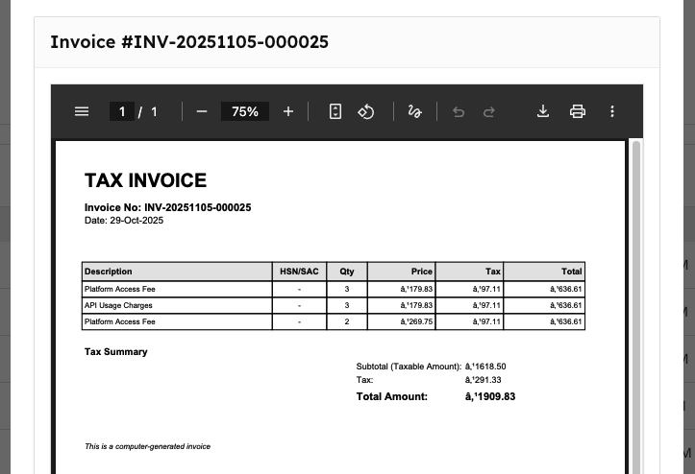Viewport: 695px width, 474px height.
Task: Click the page number input field
Action: coord(121,111)
